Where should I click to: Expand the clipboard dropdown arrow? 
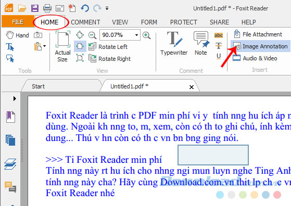pos(45,46)
